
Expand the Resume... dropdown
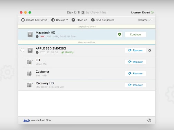(145, 20)
